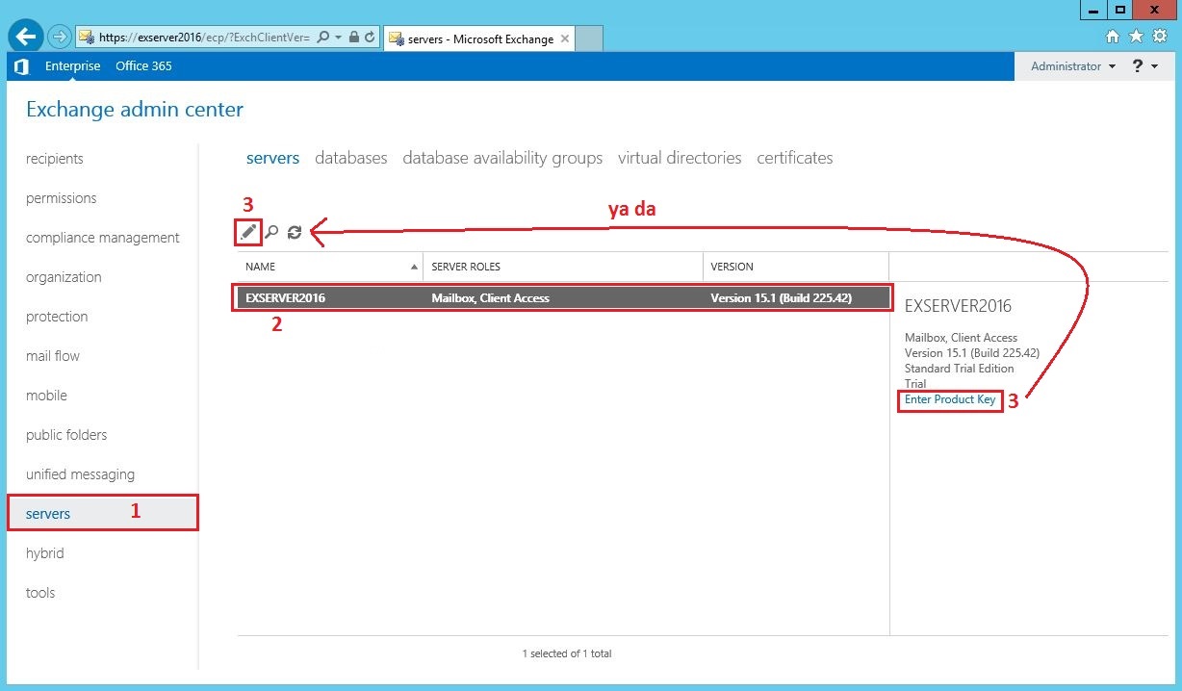The image size is (1182, 691).
Task: Sort by the SERVER ROLES column header
Action: click(563, 267)
